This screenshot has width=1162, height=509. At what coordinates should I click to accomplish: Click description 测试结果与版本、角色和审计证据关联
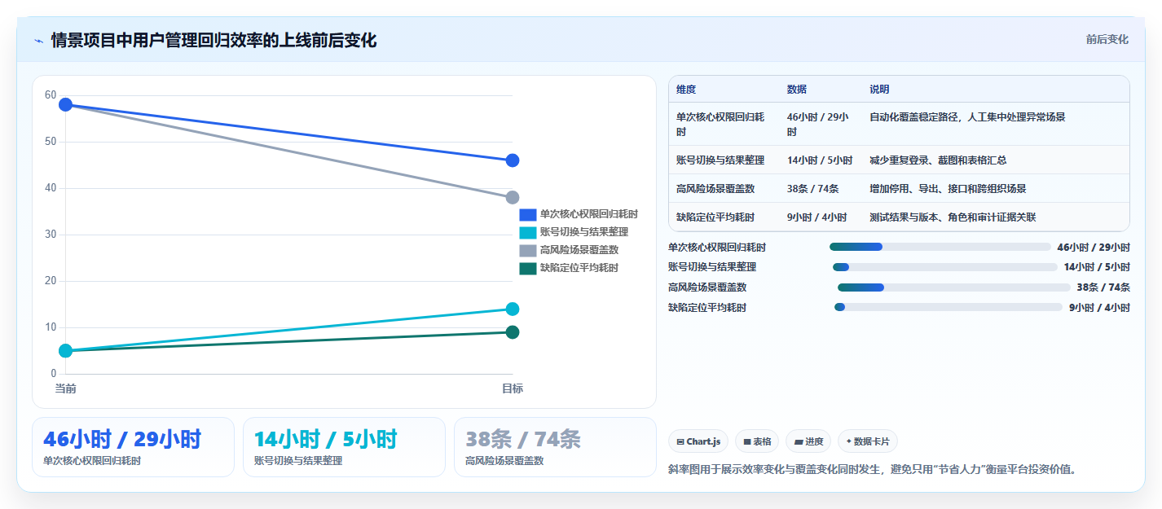[x=953, y=217]
